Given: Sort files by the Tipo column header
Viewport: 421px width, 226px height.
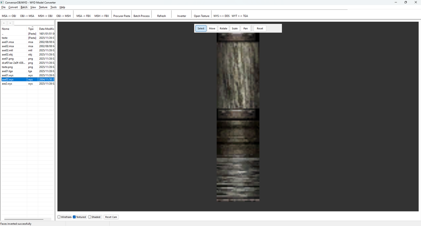Looking at the screenshot, I should point(32,29).
